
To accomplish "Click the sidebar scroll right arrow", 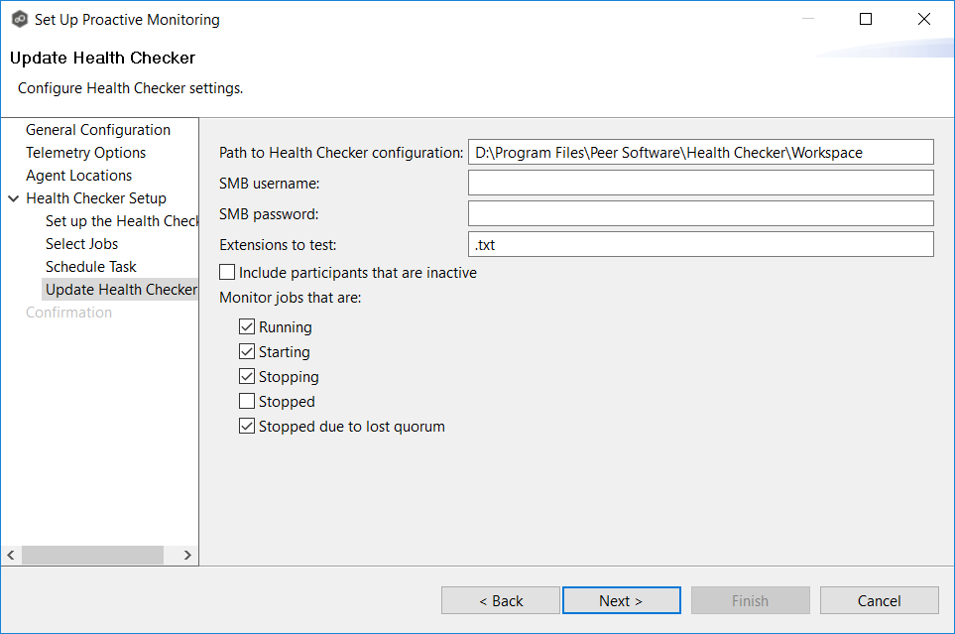I will 187,555.
